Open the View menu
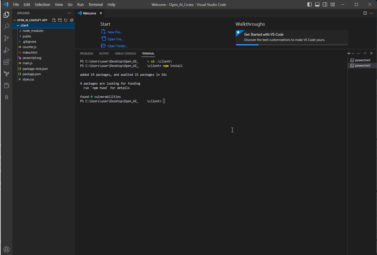The image size is (377, 255). click(x=59, y=4)
